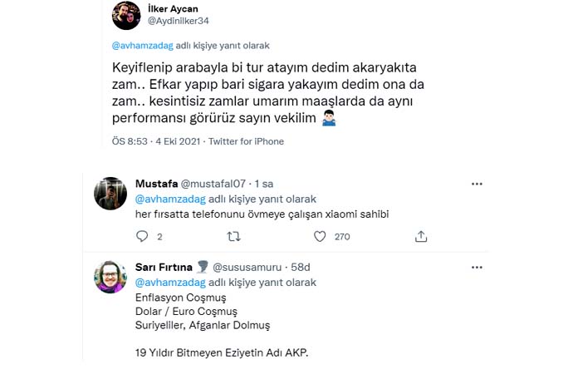
Task: Open Mustafa's display name
Action: [x=155, y=184]
